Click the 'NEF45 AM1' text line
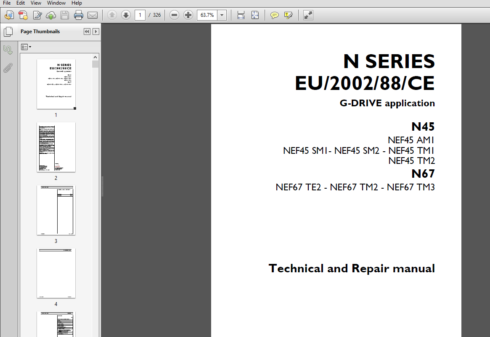The width and height of the screenshot is (490, 337). (x=411, y=140)
